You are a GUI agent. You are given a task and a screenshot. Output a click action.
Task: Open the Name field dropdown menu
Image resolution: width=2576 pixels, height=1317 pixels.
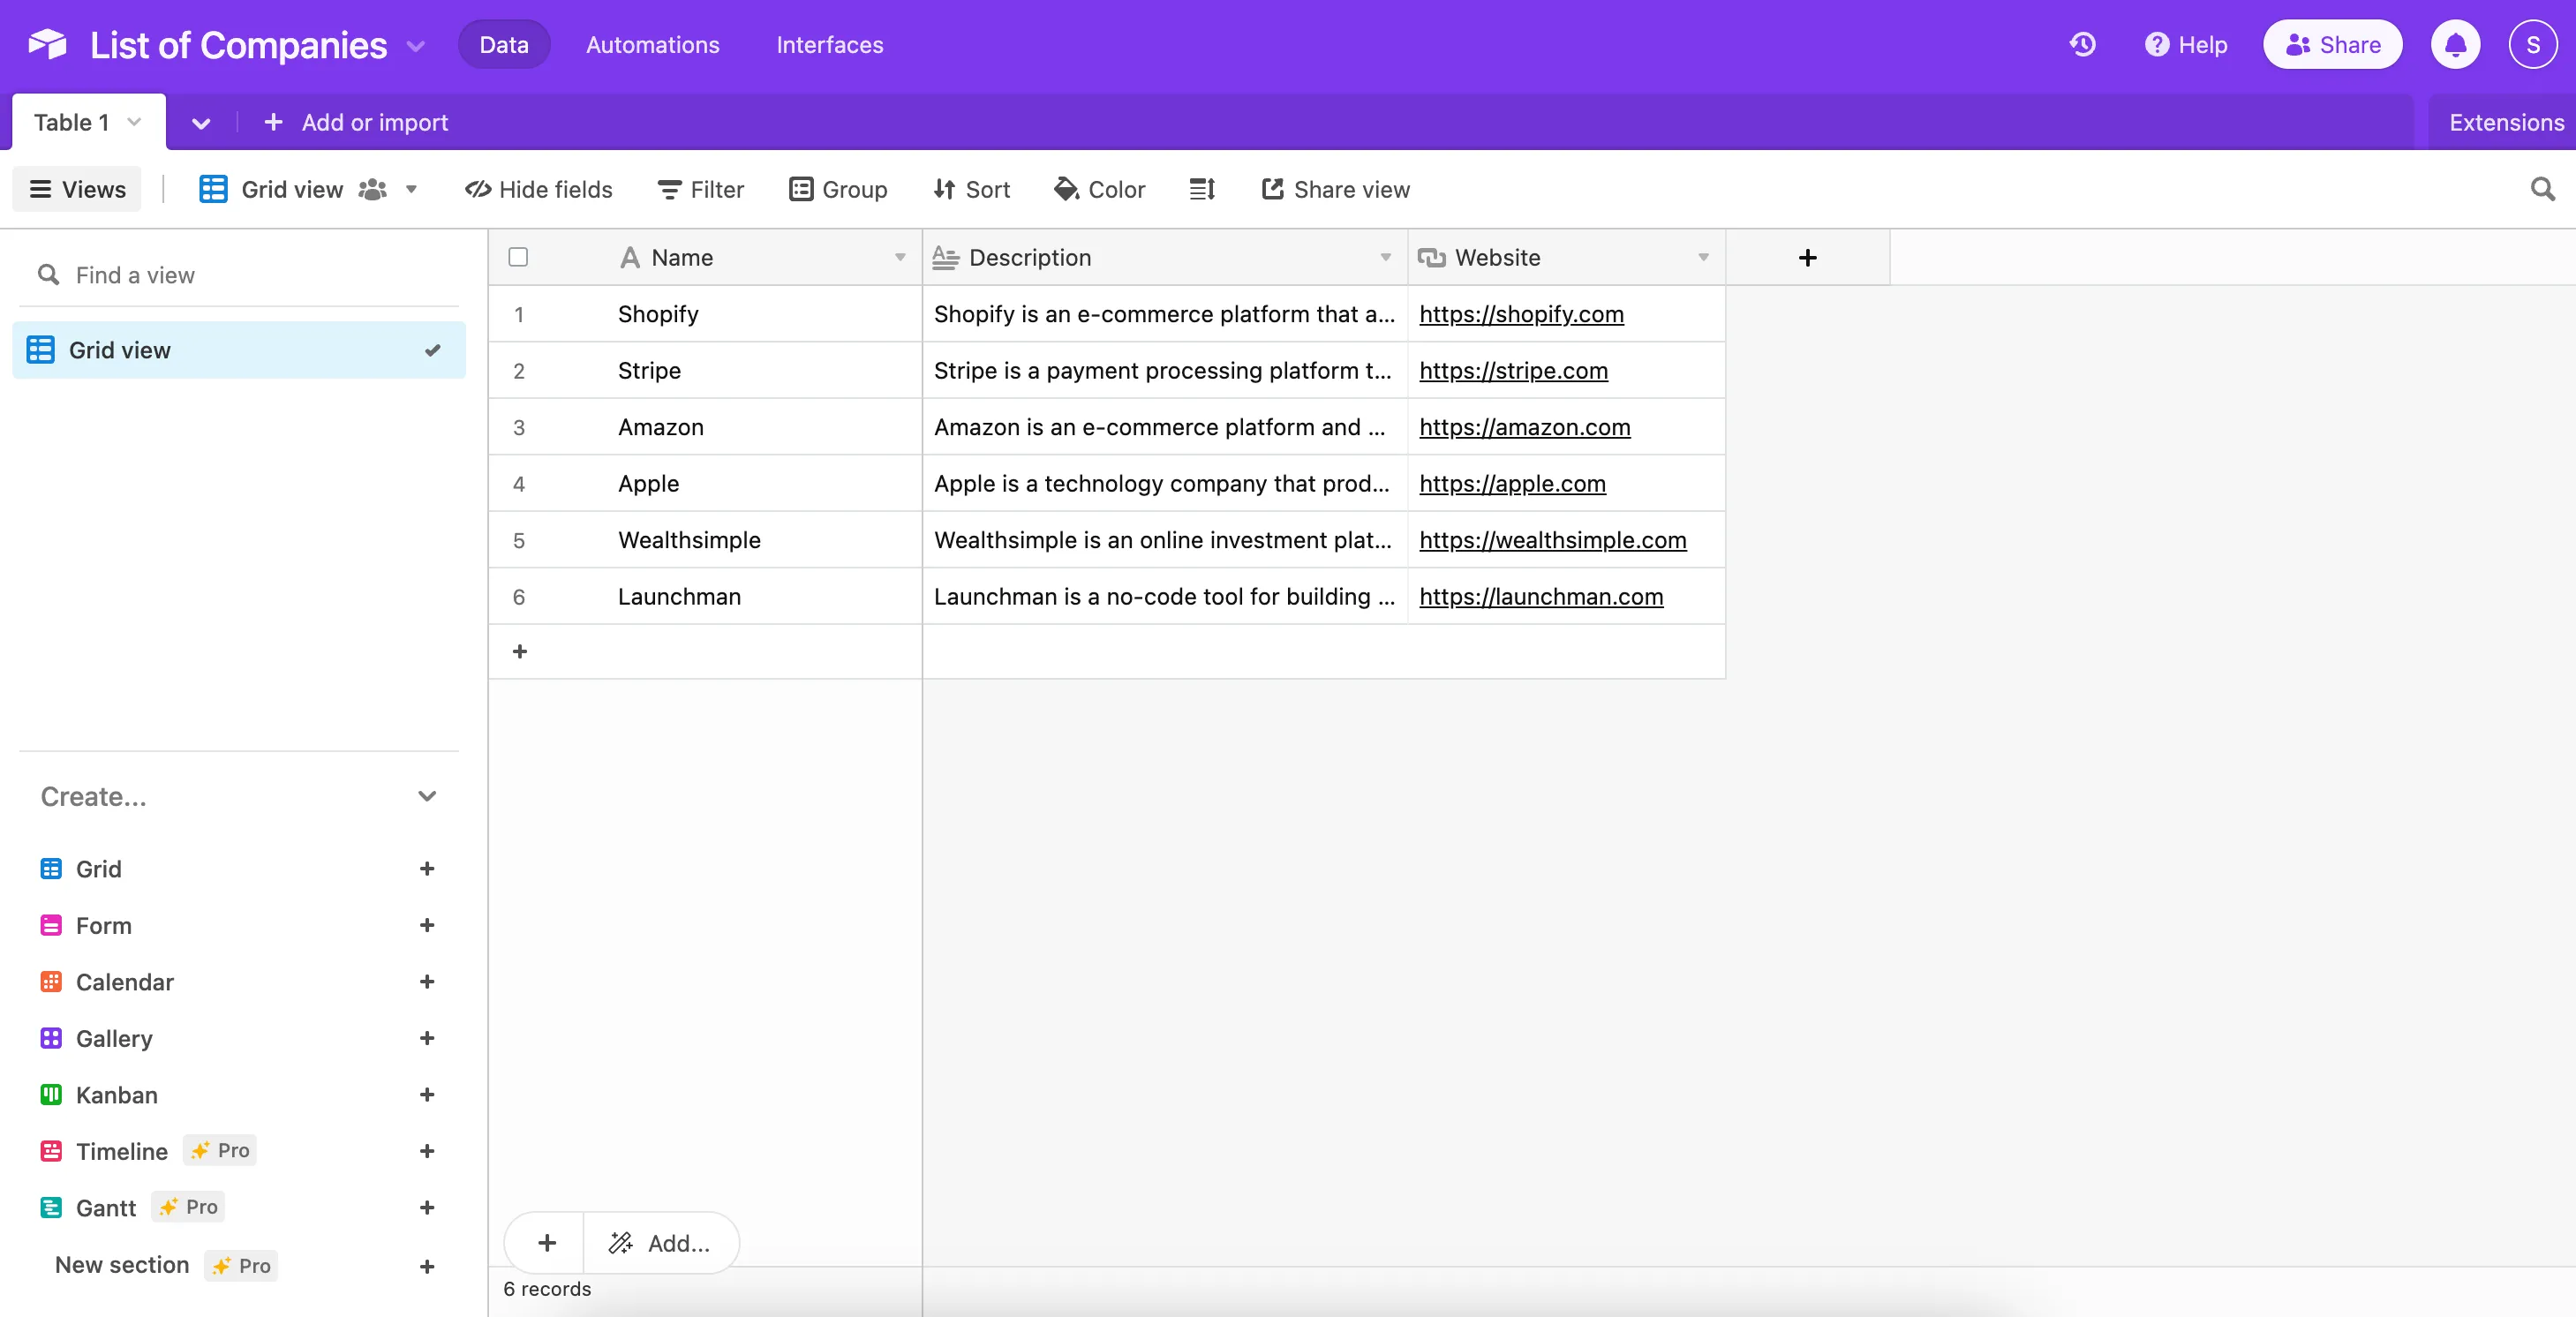pos(898,257)
